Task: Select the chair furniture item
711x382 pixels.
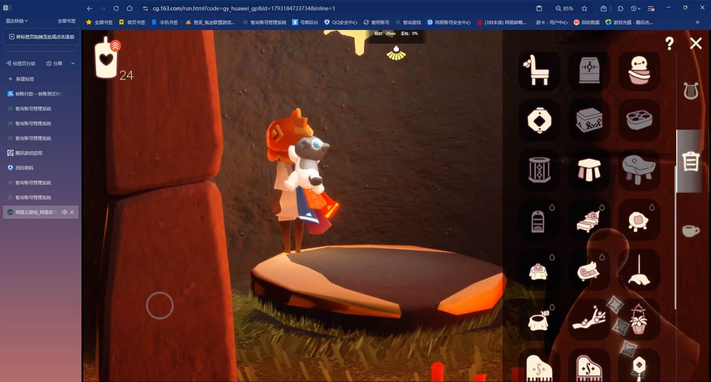Action: [539, 70]
